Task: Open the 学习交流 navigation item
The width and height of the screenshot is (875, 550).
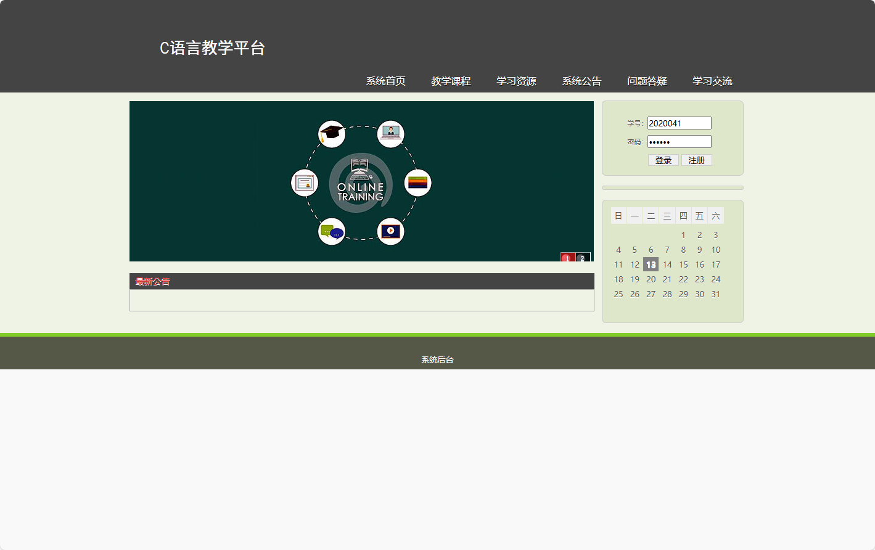Action: 712,81
